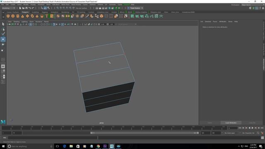Play the animation forwards
This screenshot has height=149, width=265.
[x=253, y=128]
